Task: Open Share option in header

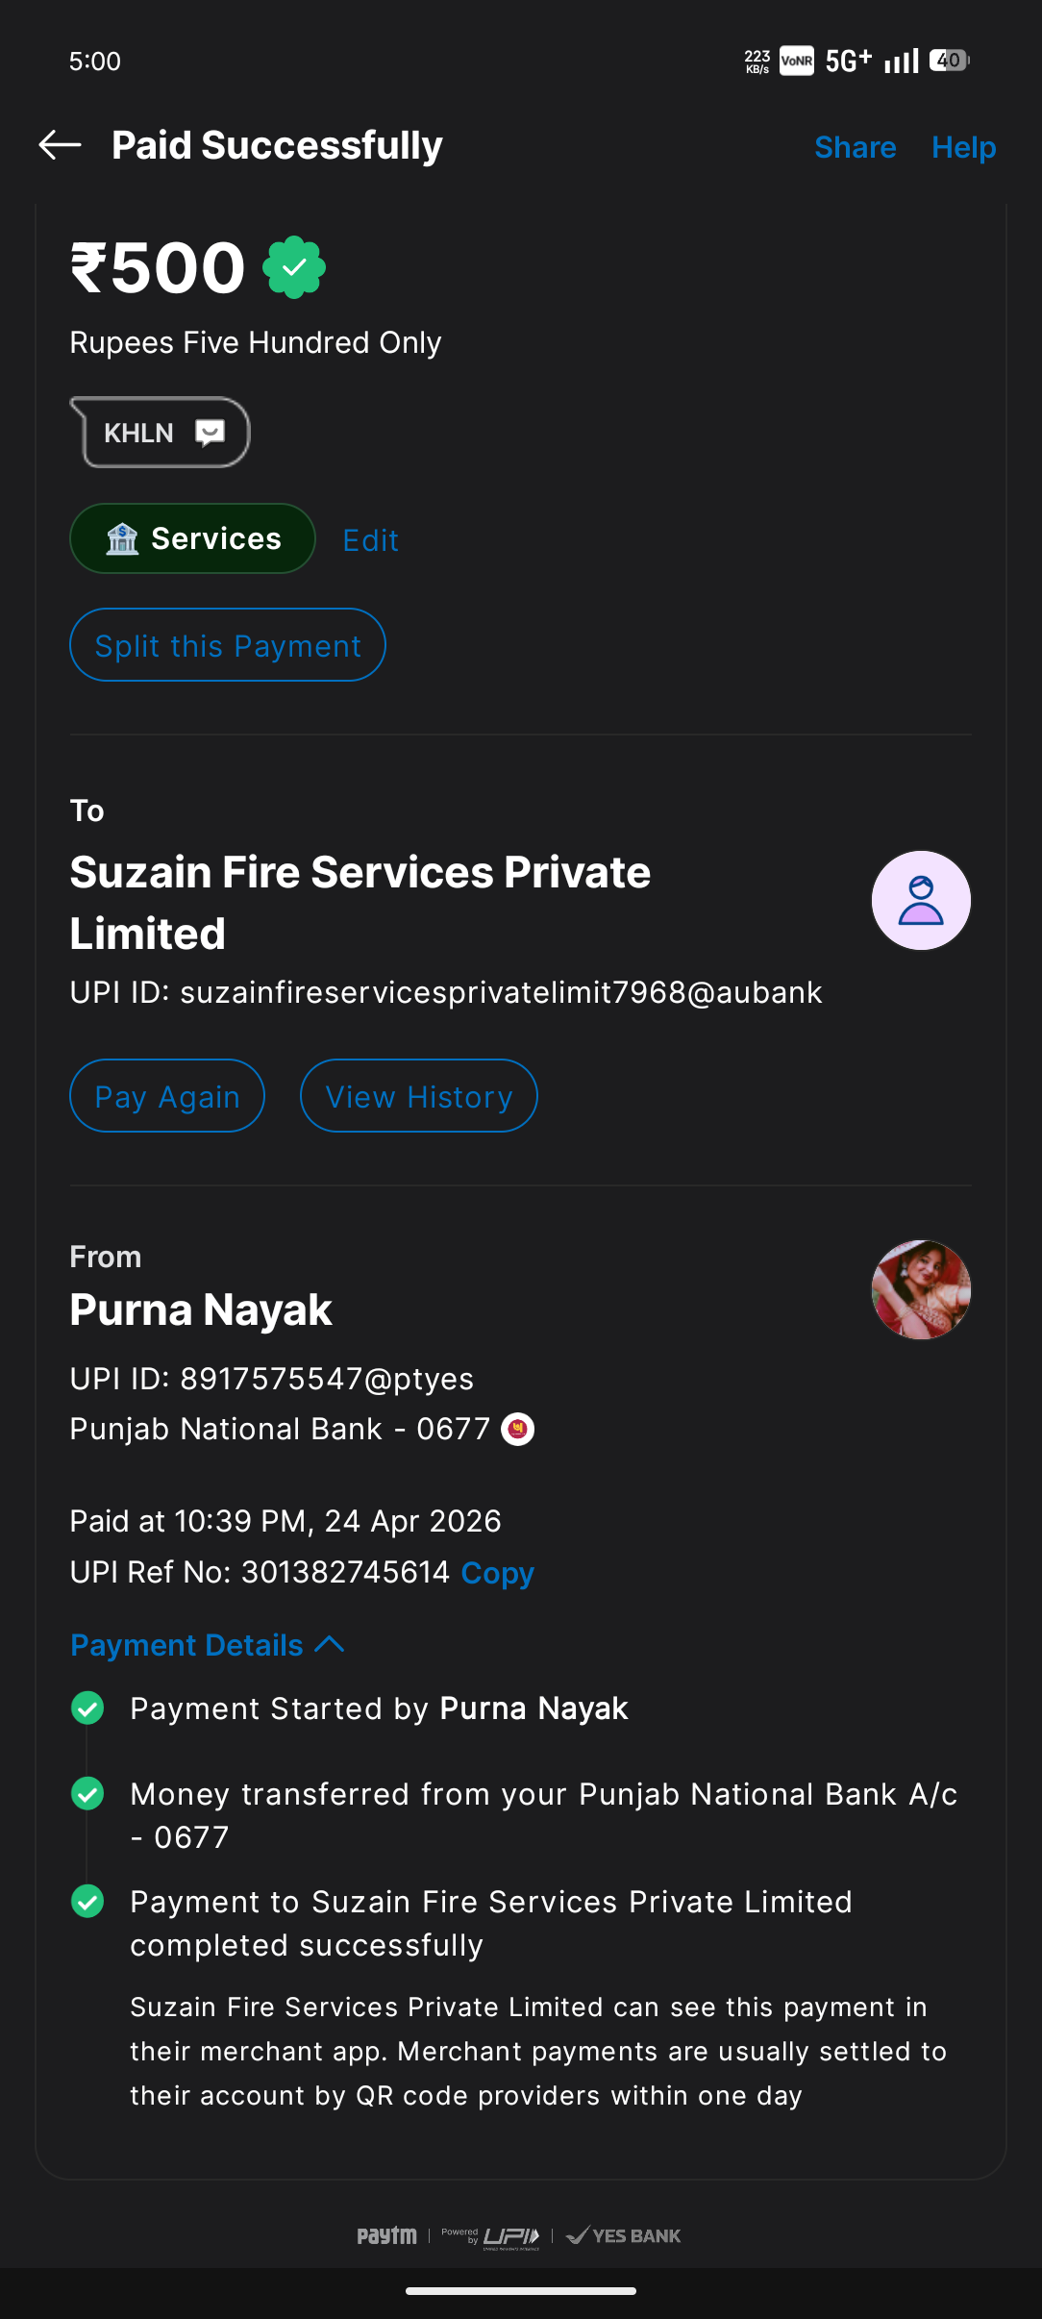Action: click(855, 147)
